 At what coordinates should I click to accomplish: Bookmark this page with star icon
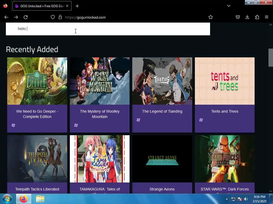(211, 17)
